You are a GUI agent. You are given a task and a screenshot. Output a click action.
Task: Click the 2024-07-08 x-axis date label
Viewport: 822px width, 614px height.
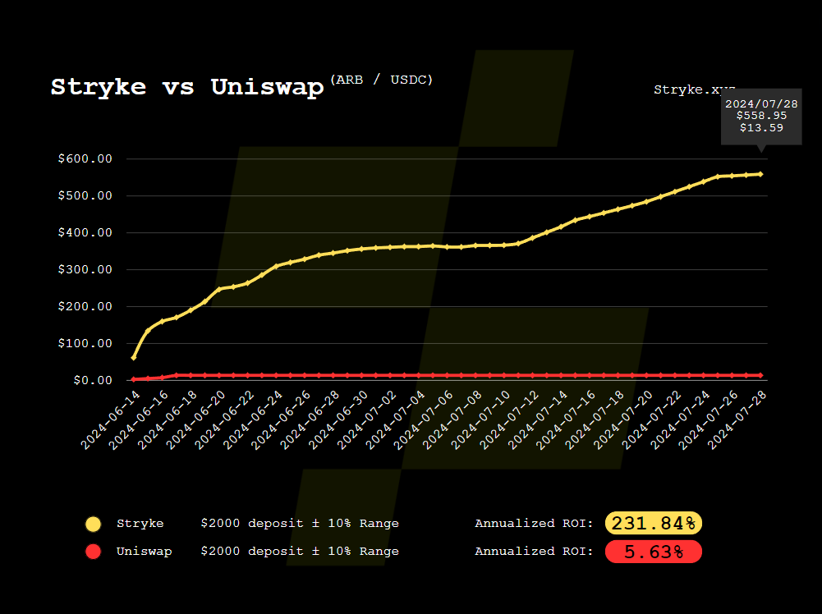[x=452, y=419]
